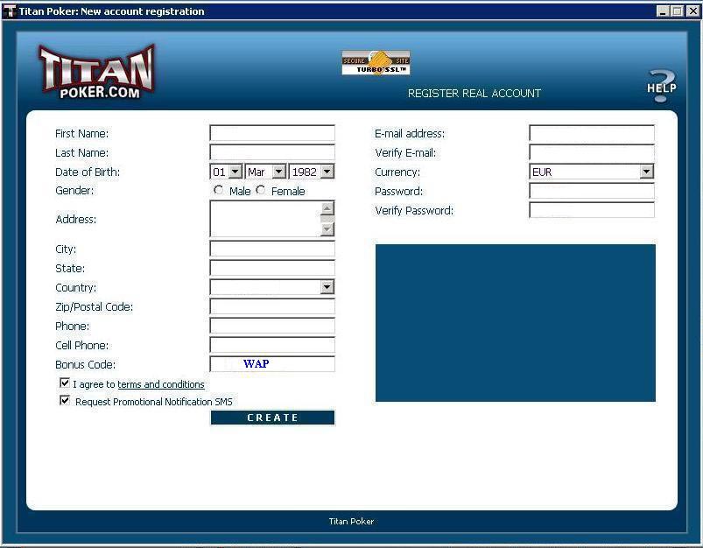
Task: Click into the Password field
Action: 591,191
